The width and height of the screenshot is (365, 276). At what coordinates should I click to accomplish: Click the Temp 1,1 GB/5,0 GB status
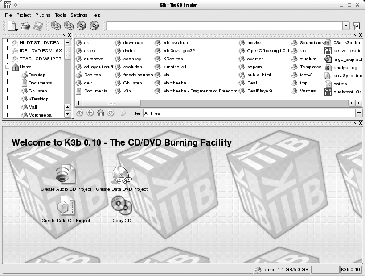[281, 270]
